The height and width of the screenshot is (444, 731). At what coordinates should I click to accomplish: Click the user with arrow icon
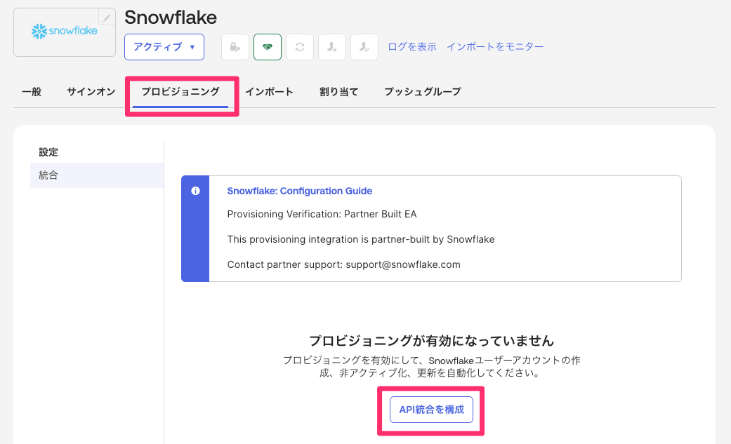[x=332, y=47]
